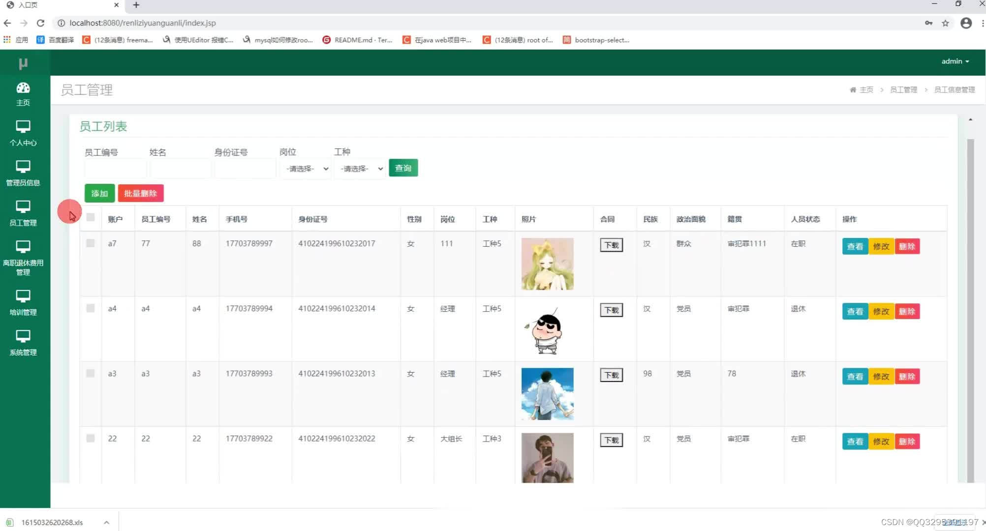Click the 员工信息管理 breadcrumb

pyautogui.click(x=954, y=89)
